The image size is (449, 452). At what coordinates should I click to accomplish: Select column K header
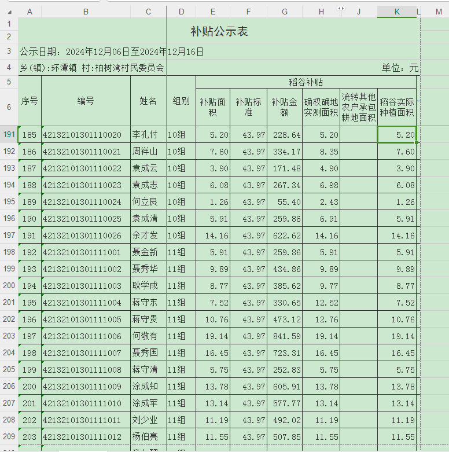coord(397,12)
